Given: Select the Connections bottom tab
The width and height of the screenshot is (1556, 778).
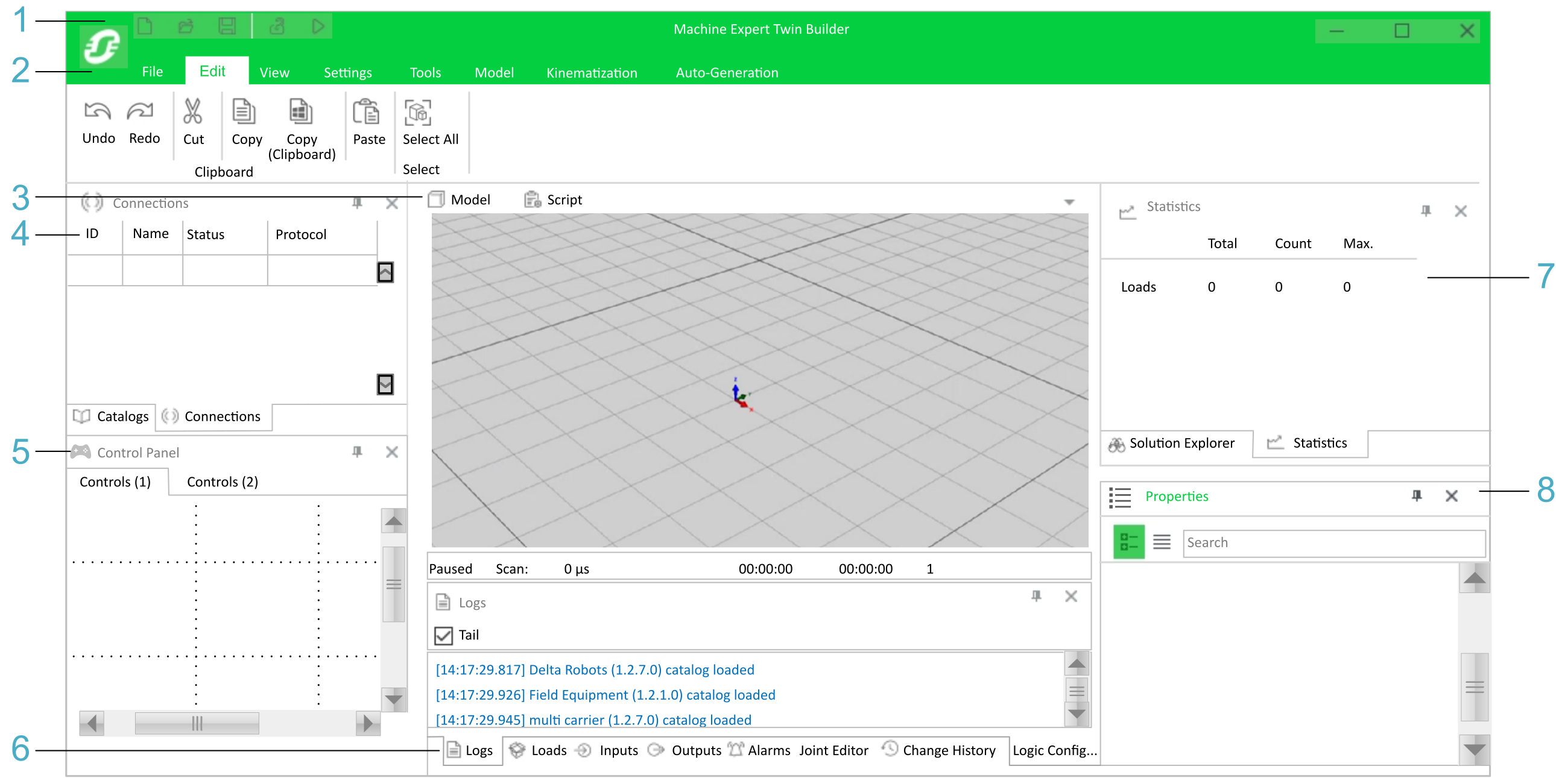Looking at the screenshot, I should pos(213,416).
